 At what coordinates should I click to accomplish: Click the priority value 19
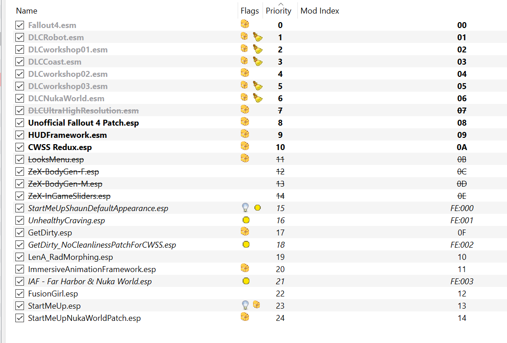280,257
